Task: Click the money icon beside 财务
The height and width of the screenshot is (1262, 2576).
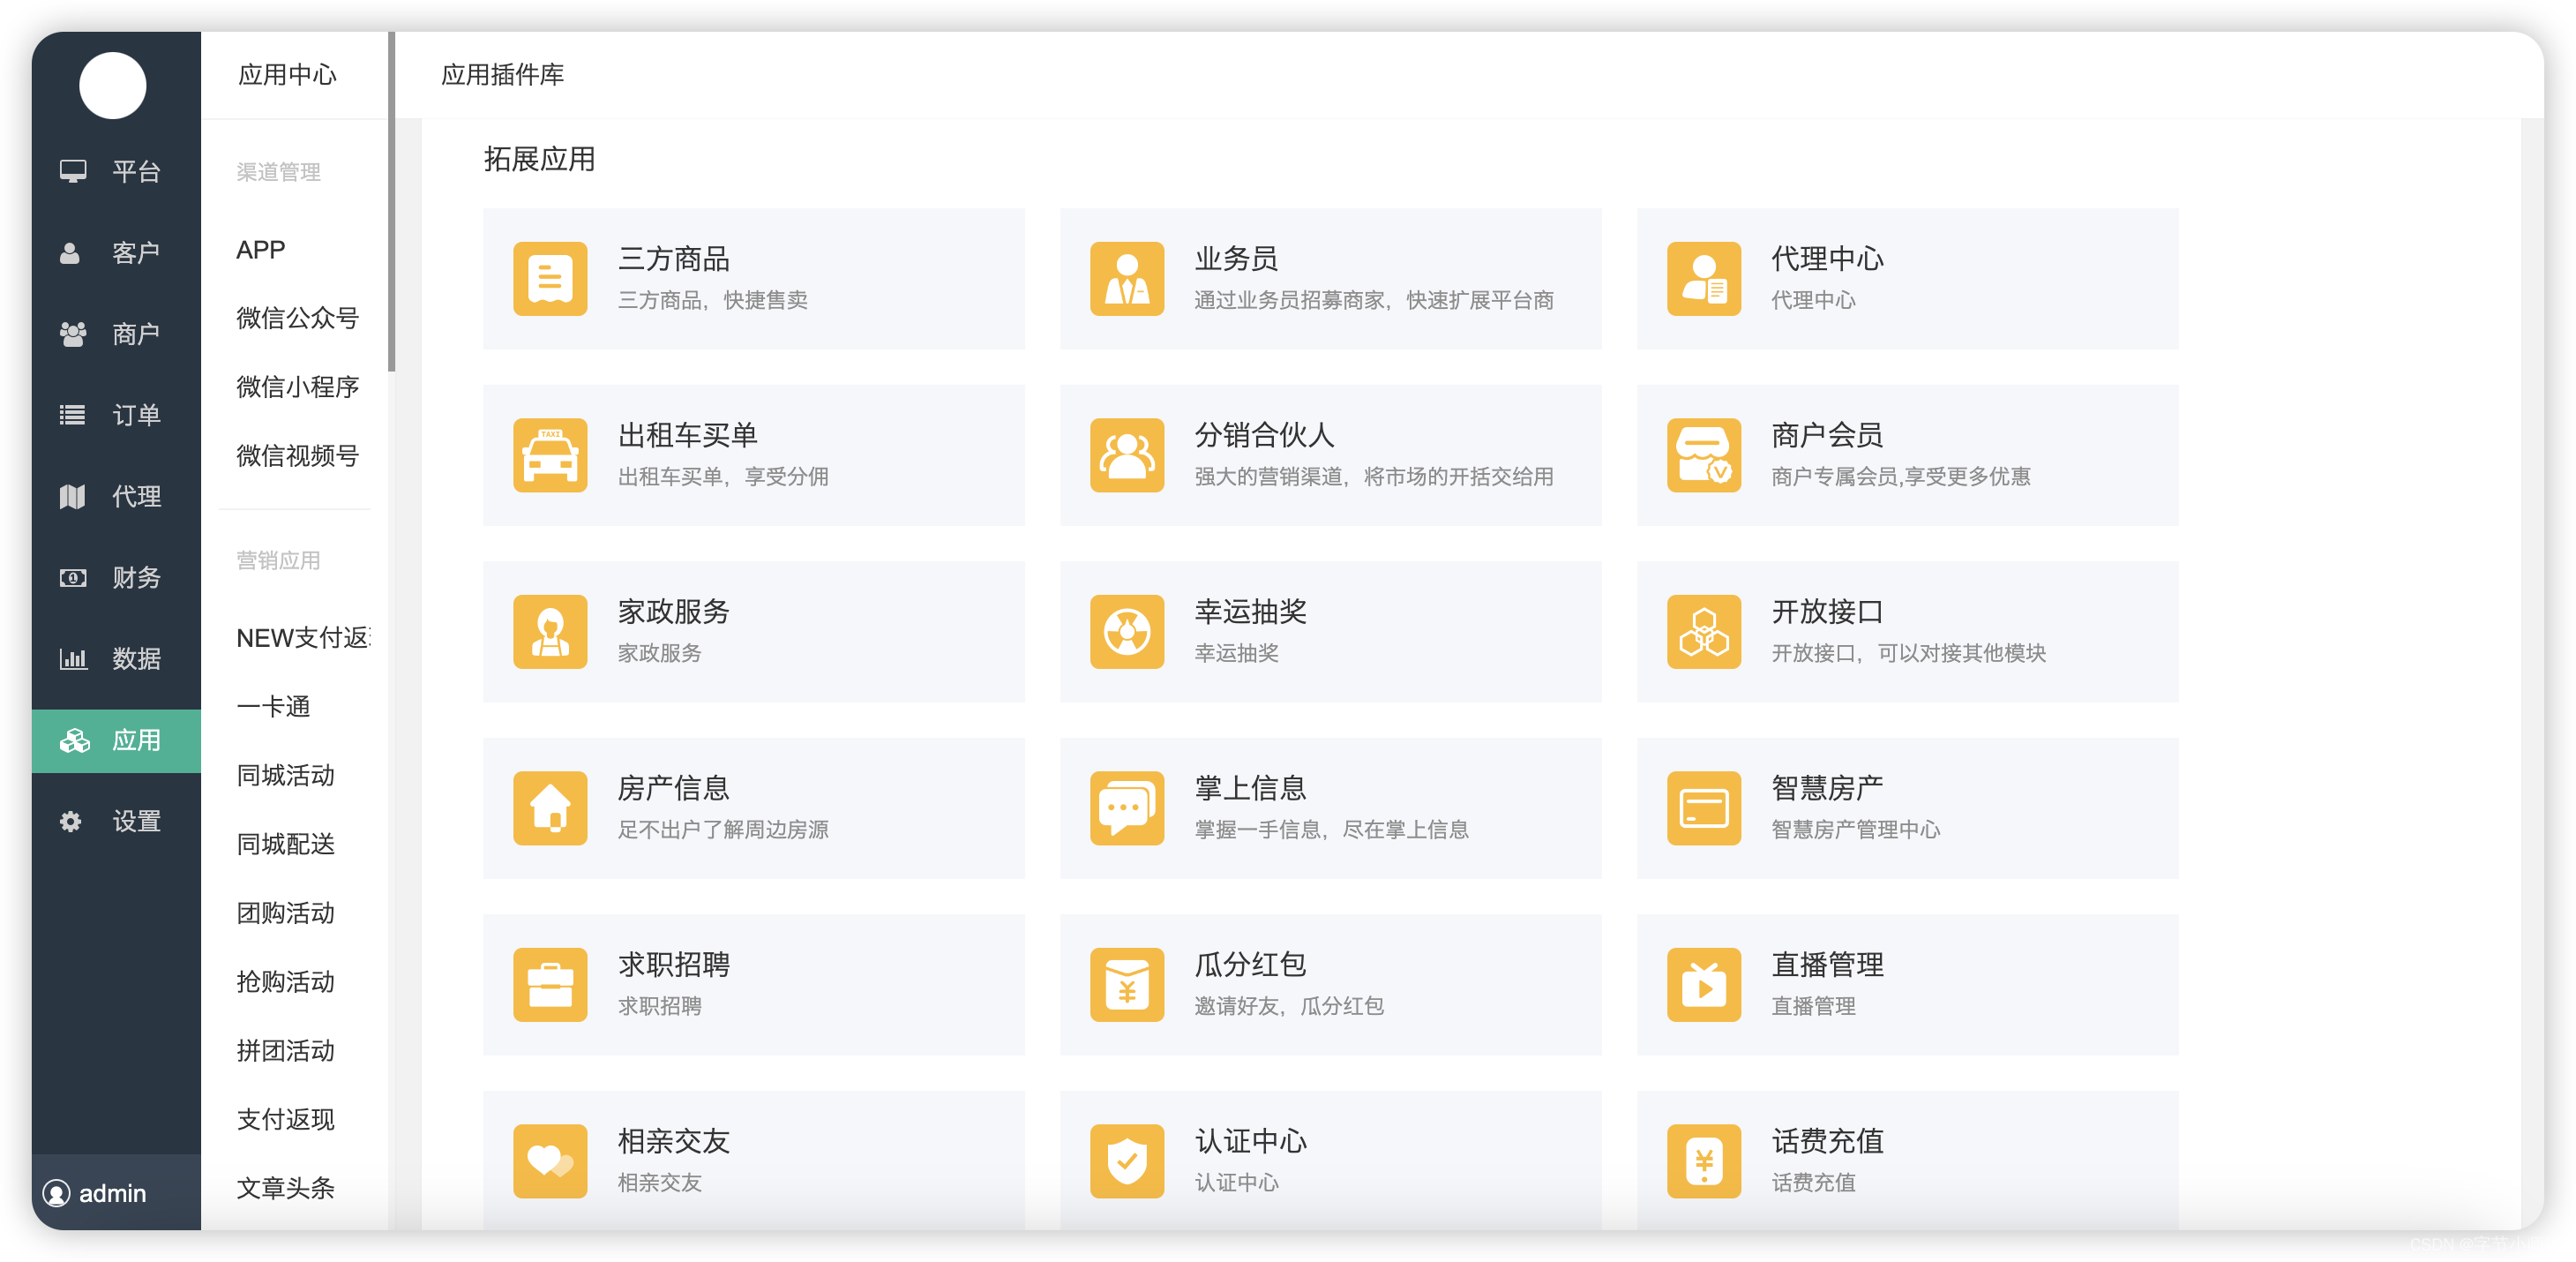Action: tap(72, 578)
